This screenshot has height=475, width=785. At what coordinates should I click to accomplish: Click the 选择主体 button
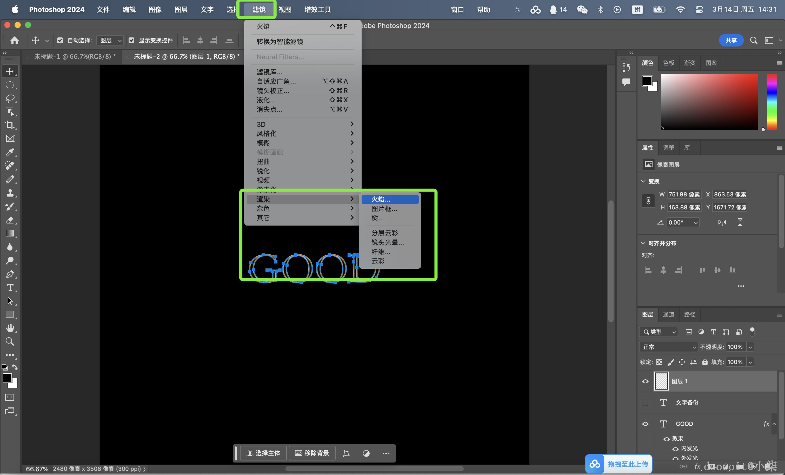point(263,453)
